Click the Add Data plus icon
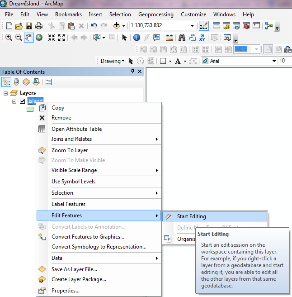 117,25
